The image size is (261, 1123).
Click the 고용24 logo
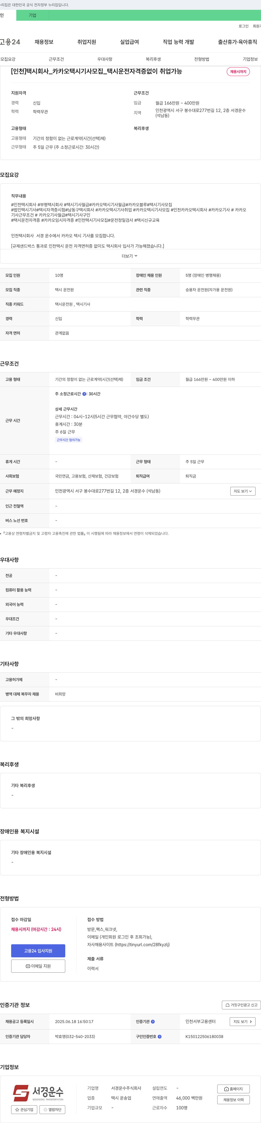10,42
